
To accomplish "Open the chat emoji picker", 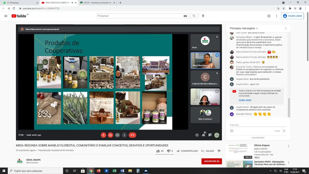I will click(232, 131).
